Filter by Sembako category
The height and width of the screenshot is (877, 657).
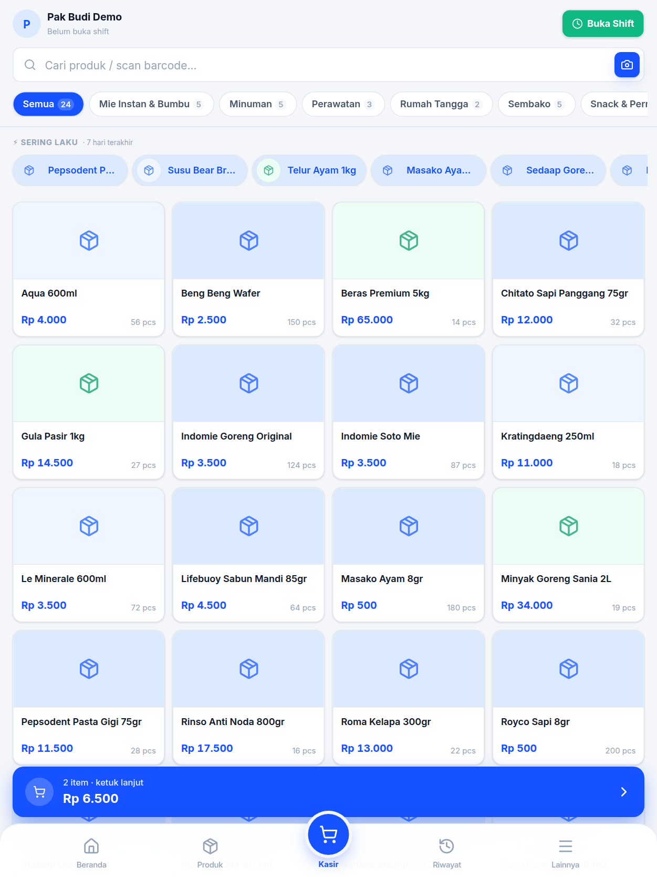coord(536,104)
